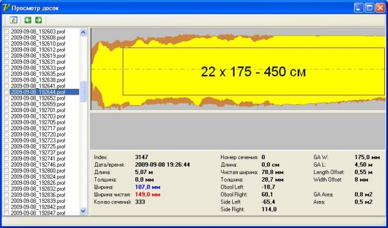
Task: Select file 2009-09-08_192717.prof
Action: click(38, 128)
